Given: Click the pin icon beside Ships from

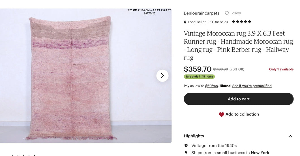Looking at the screenshot, I should pyautogui.click(x=186, y=153).
